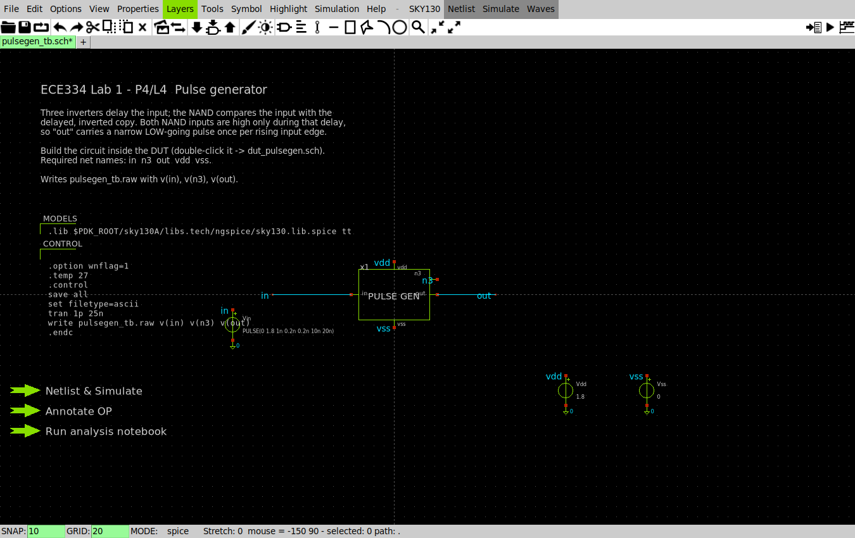Click the SNAP value input field
Screen dimensions: 855x538
46,531
